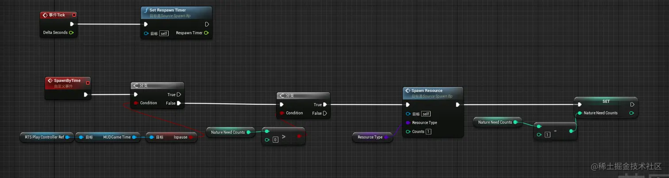Click the purple output pin of the Resource Type variable
669x178 pixels.
coord(386,137)
